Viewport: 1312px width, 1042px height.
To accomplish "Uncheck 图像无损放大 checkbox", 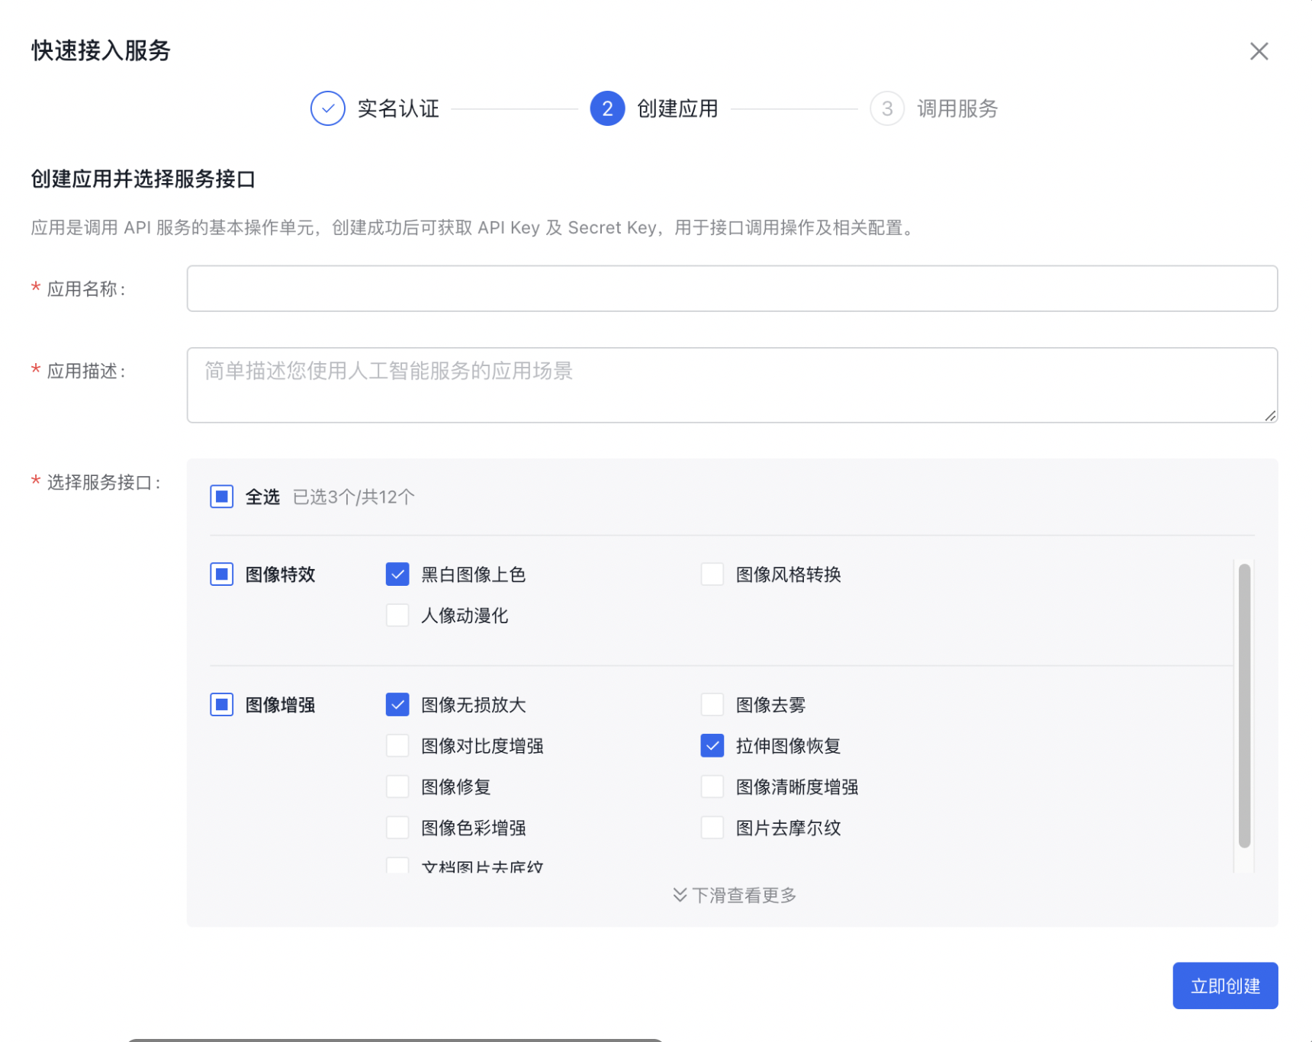I will tap(397, 705).
